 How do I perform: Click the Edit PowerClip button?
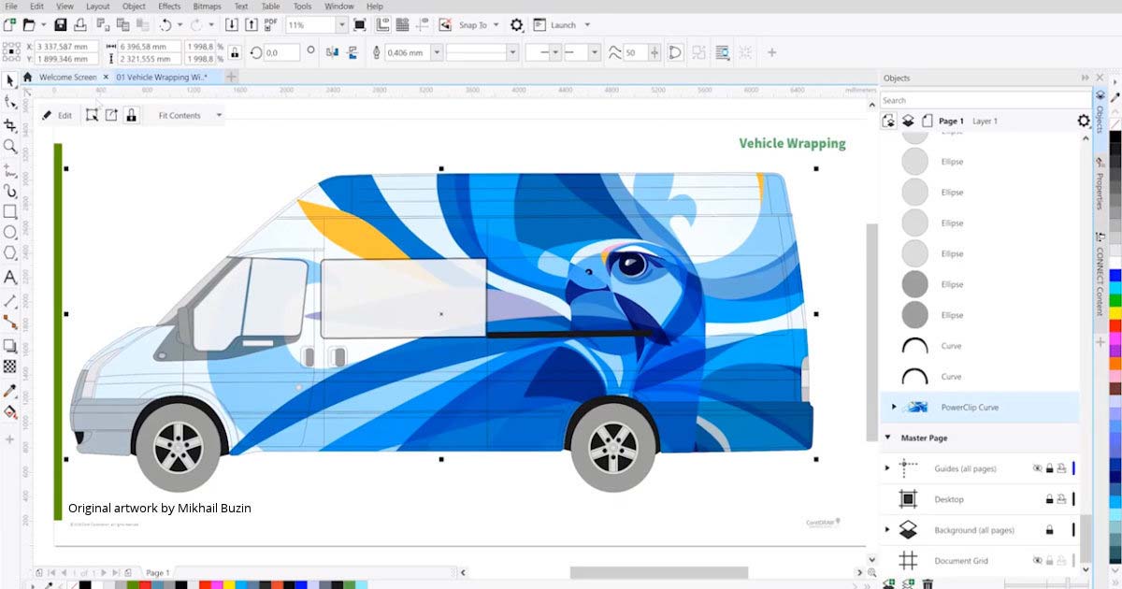click(x=57, y=116)
